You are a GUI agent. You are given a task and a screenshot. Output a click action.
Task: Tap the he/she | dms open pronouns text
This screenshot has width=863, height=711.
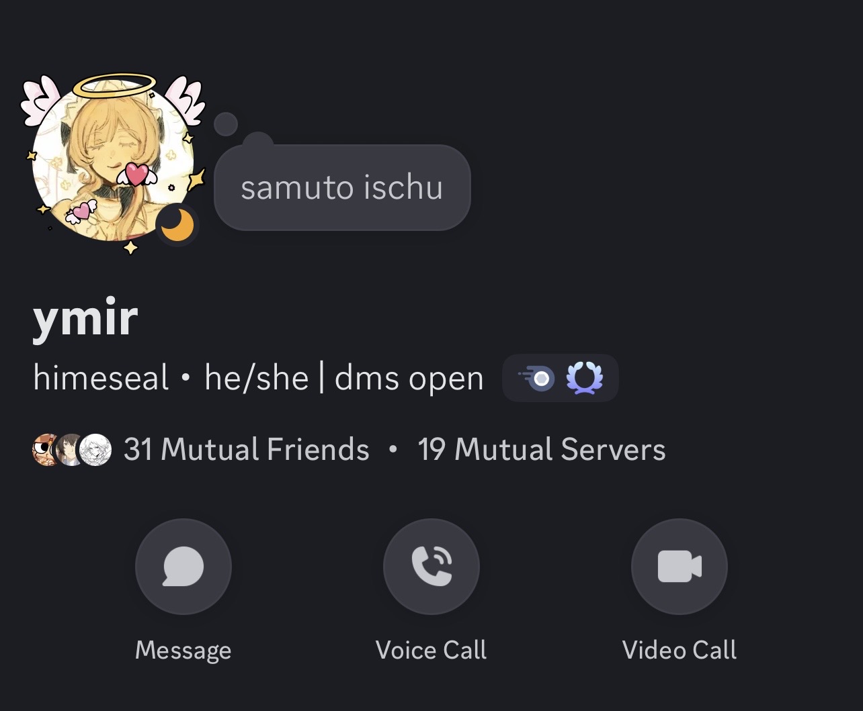point(344,379)
